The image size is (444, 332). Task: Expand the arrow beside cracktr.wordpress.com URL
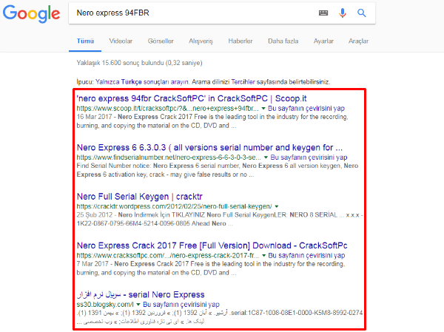[x=277, y=206]
